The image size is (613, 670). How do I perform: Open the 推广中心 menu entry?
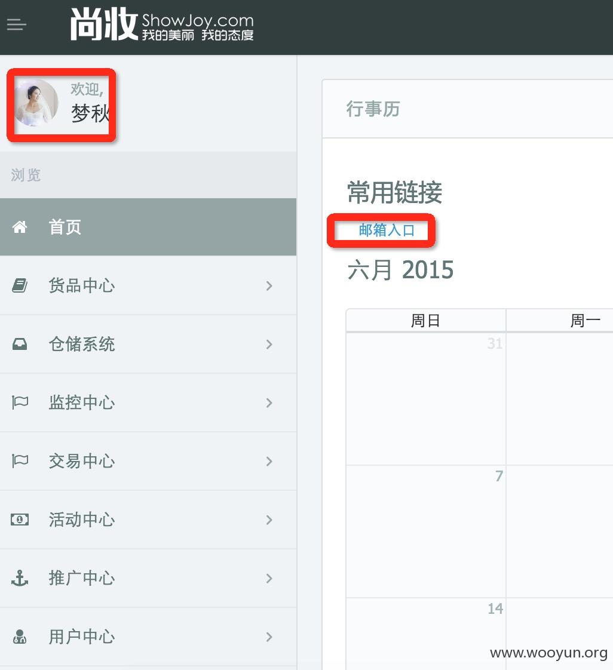pyautogui.click(x=148, y=578)
